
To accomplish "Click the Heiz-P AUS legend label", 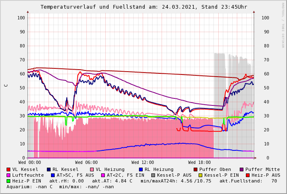I will pyautogui.click(x=266, y=175).
